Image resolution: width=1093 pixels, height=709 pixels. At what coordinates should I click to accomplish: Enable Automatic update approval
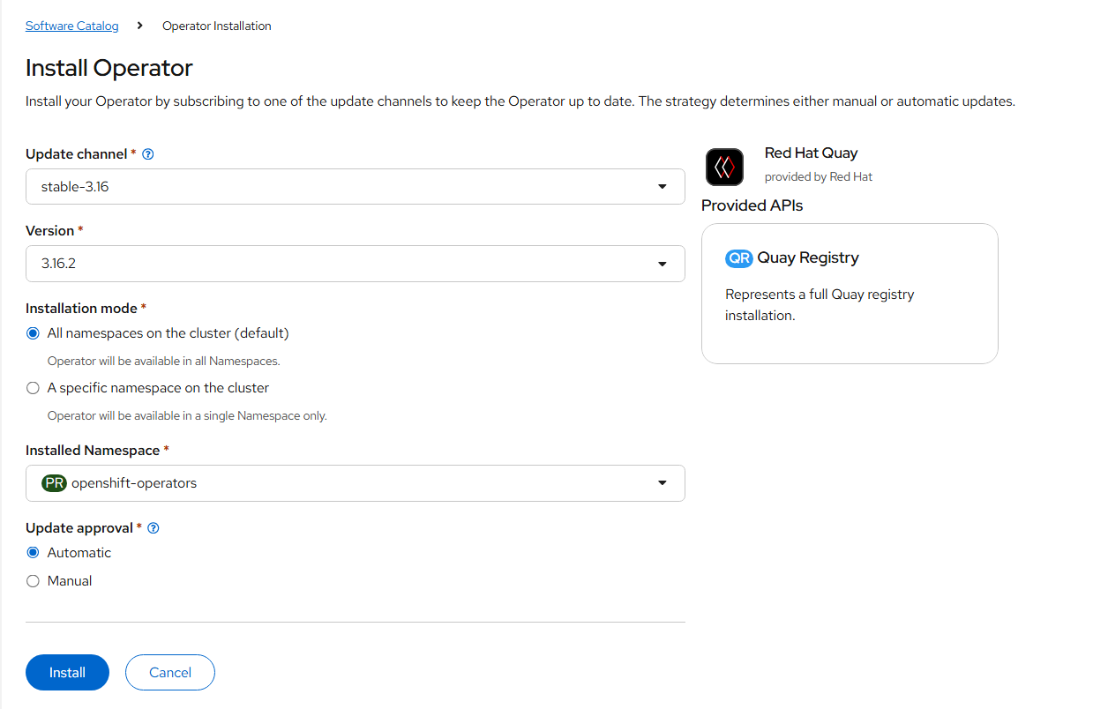(x=34, y=553)
